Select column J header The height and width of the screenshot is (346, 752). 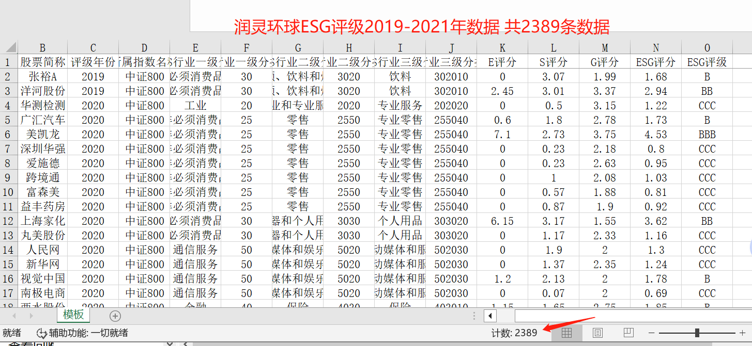click(451, 48)
